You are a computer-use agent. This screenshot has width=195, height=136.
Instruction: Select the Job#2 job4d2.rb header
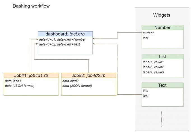coord(89,75)
